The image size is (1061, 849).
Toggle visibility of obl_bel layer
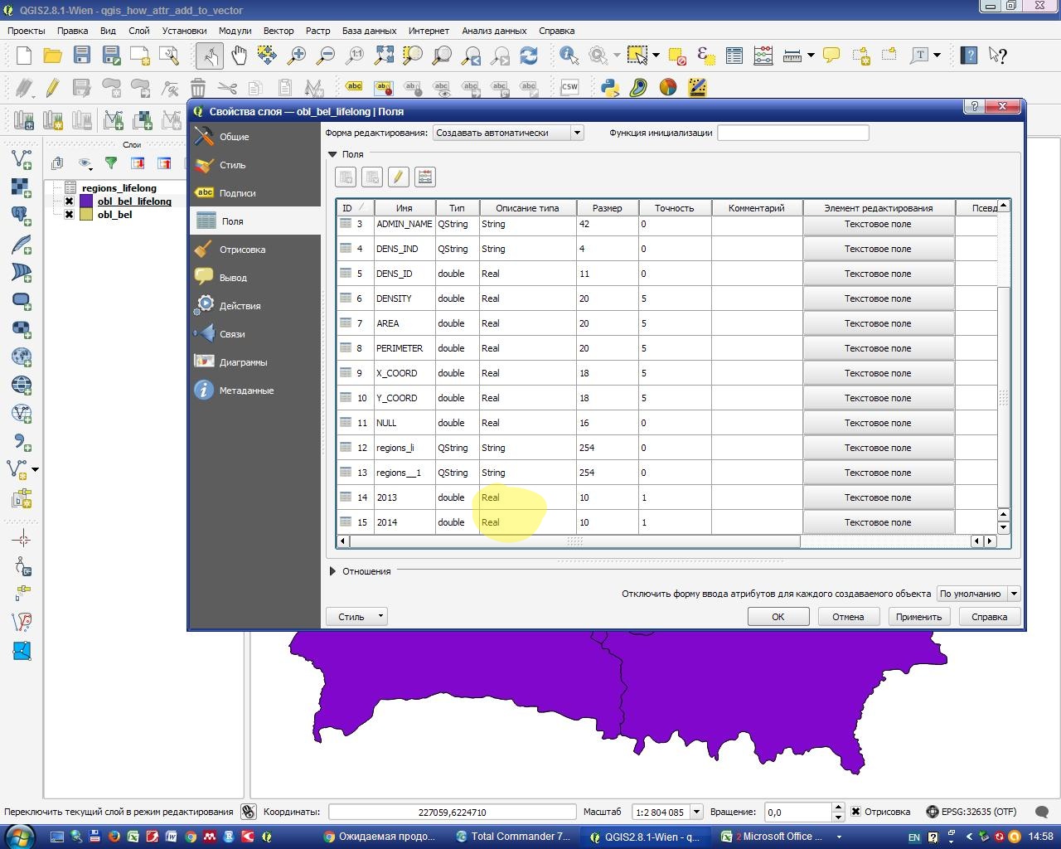[69, 214]
